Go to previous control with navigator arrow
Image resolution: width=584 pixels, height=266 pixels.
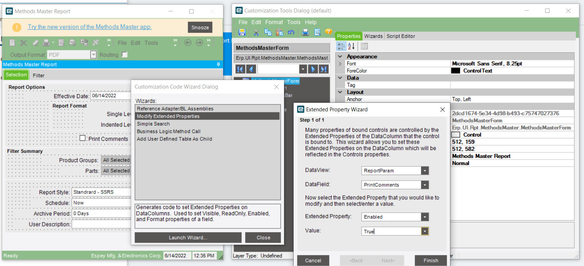tap(251, 69)
